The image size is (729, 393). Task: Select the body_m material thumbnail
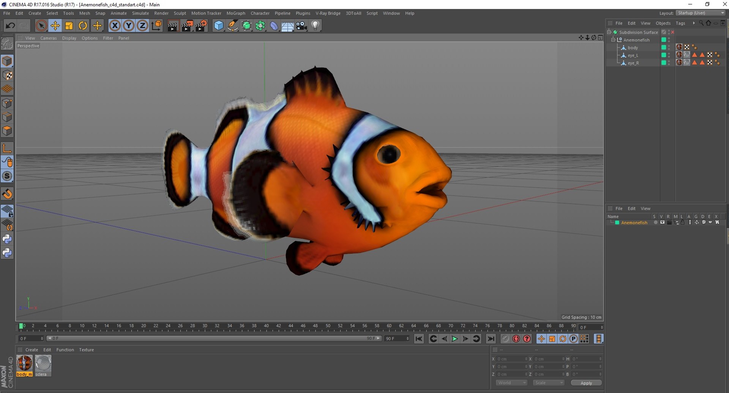click(x=24, y=366)
